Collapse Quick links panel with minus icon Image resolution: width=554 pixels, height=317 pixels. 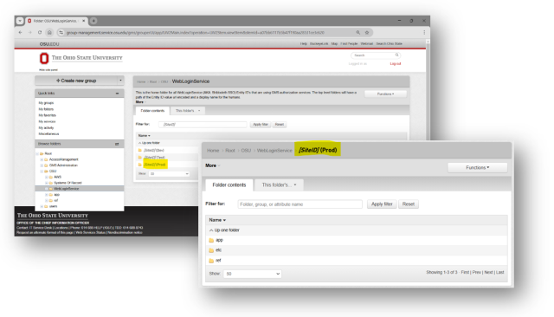click(118, 94)
